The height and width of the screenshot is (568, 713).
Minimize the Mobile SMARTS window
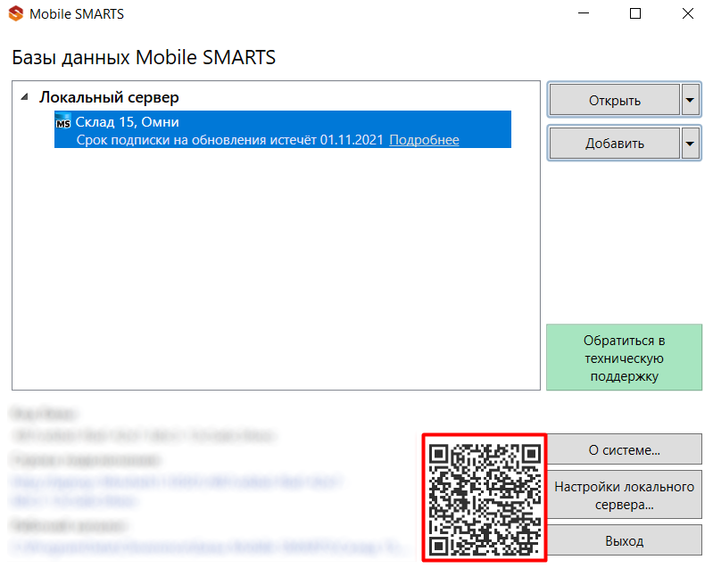584,13
